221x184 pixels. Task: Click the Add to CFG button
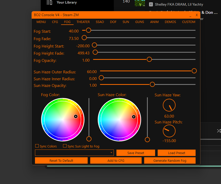pyautogui.click(x=116, y=160)
